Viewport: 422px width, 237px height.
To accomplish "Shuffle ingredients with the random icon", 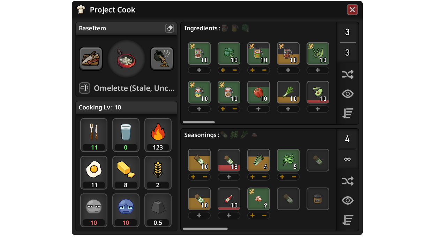I will 348,74.
